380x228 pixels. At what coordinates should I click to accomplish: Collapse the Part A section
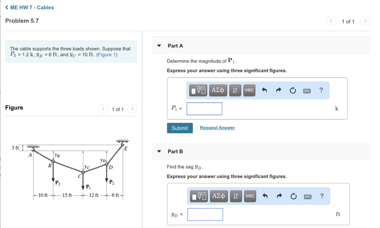point(159,46)
